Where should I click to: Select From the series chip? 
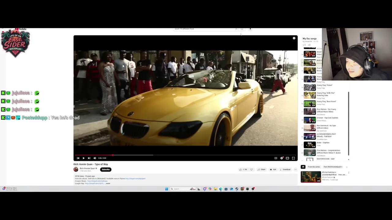click(x=314, y=167)
